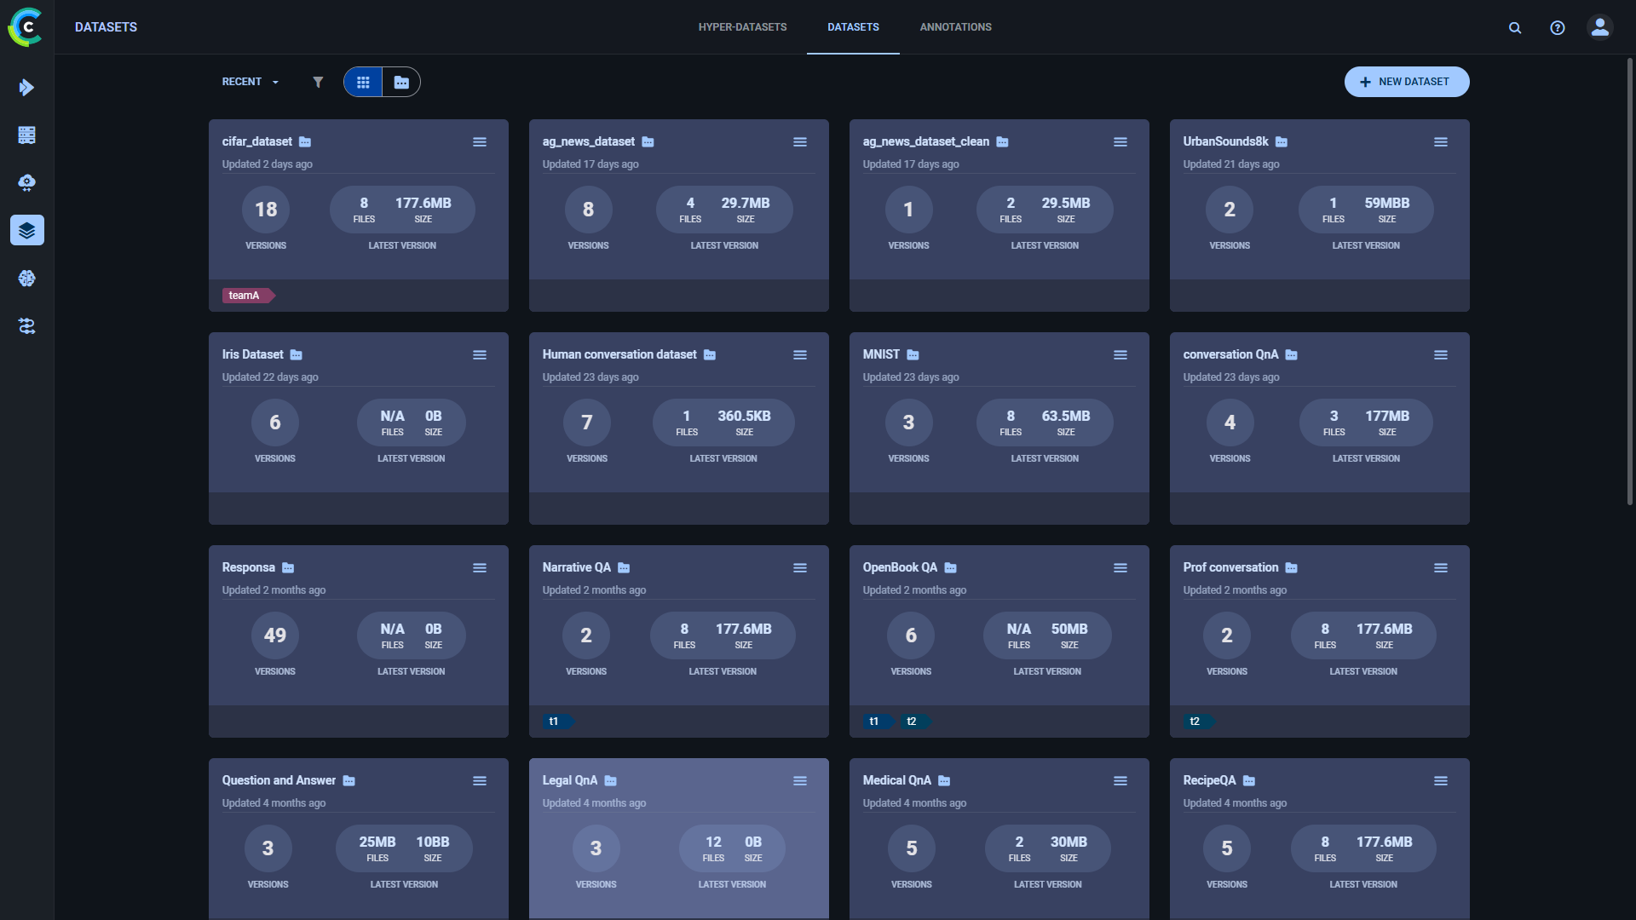The width and height of the screenshot is (1636, 920).
Task: Click the Experiments icon in left sidebar
Action: [x=27, y=134]
